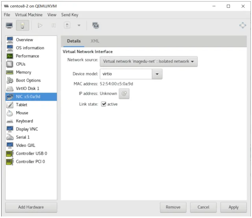
Task: Click the IP address Unknown value
Action: tap(108, 94)
